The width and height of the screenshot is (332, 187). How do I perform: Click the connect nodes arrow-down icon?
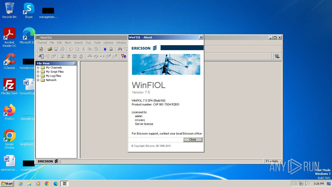pos(90,56)
